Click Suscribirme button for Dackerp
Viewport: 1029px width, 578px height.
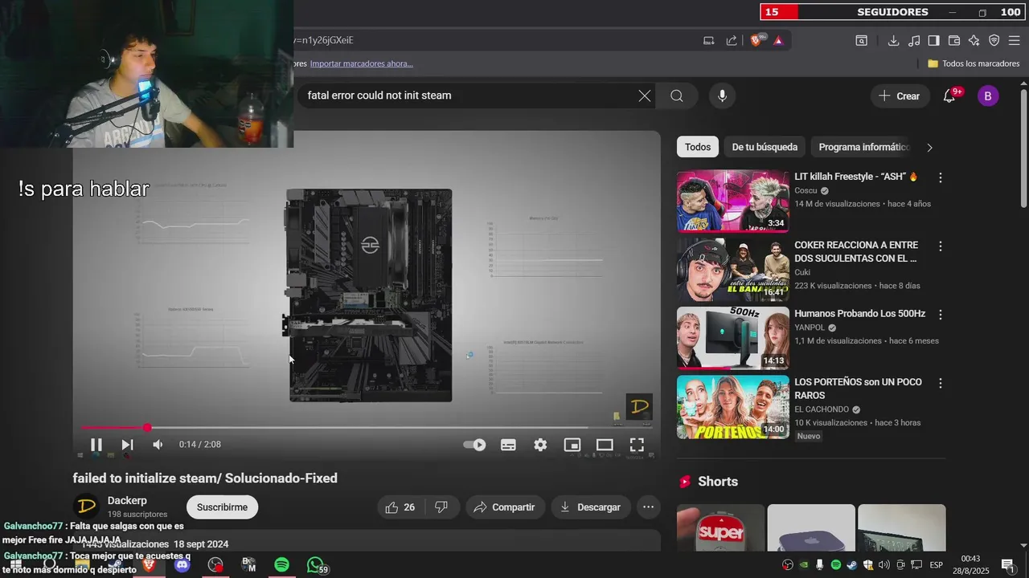point(222,507)
